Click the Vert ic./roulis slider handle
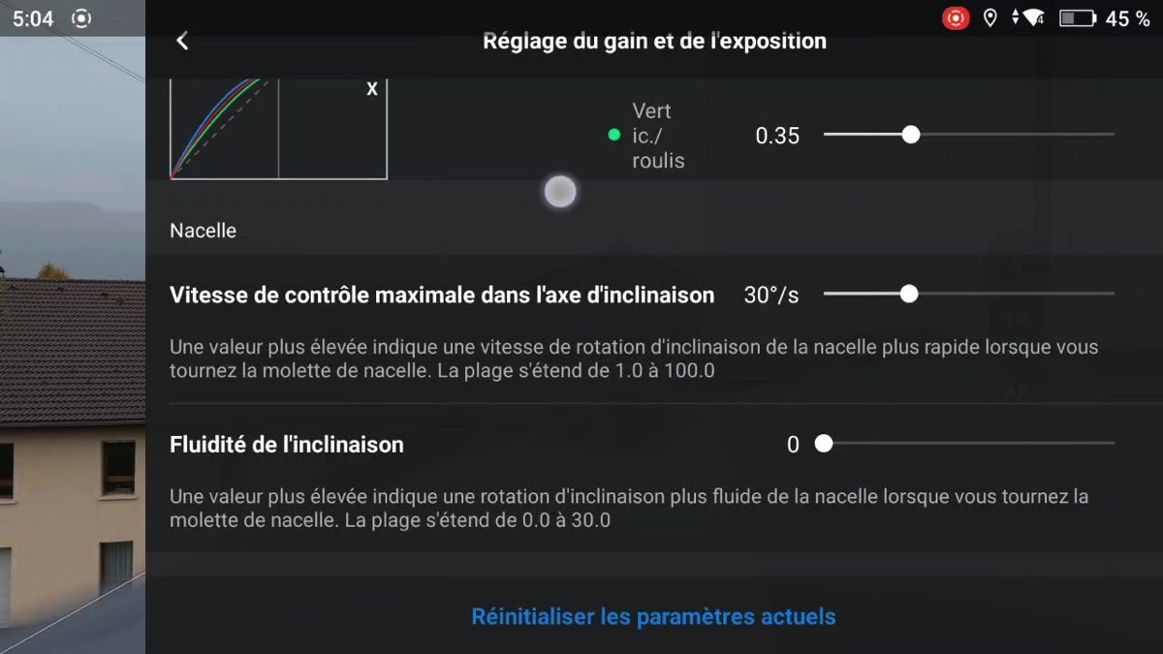The width and height of the screenshot is (1163, 654). [x=910, y=135]
